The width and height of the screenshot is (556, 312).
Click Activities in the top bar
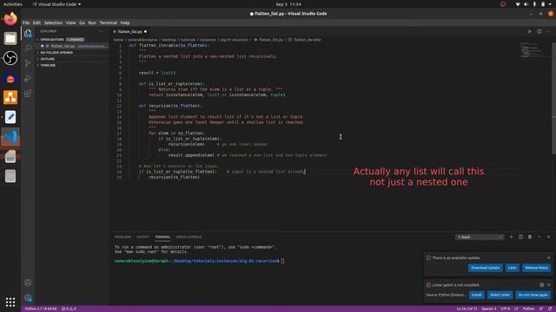[x=13, y=4]
